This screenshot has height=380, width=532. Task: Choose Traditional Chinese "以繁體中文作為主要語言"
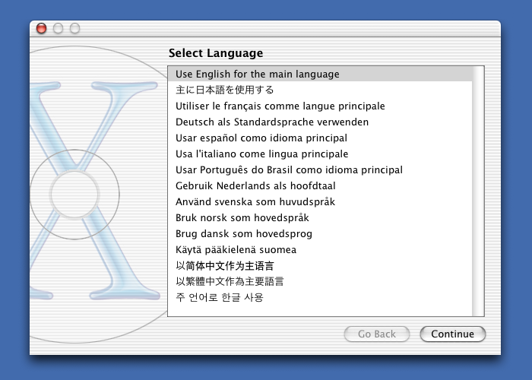(320, 281)
